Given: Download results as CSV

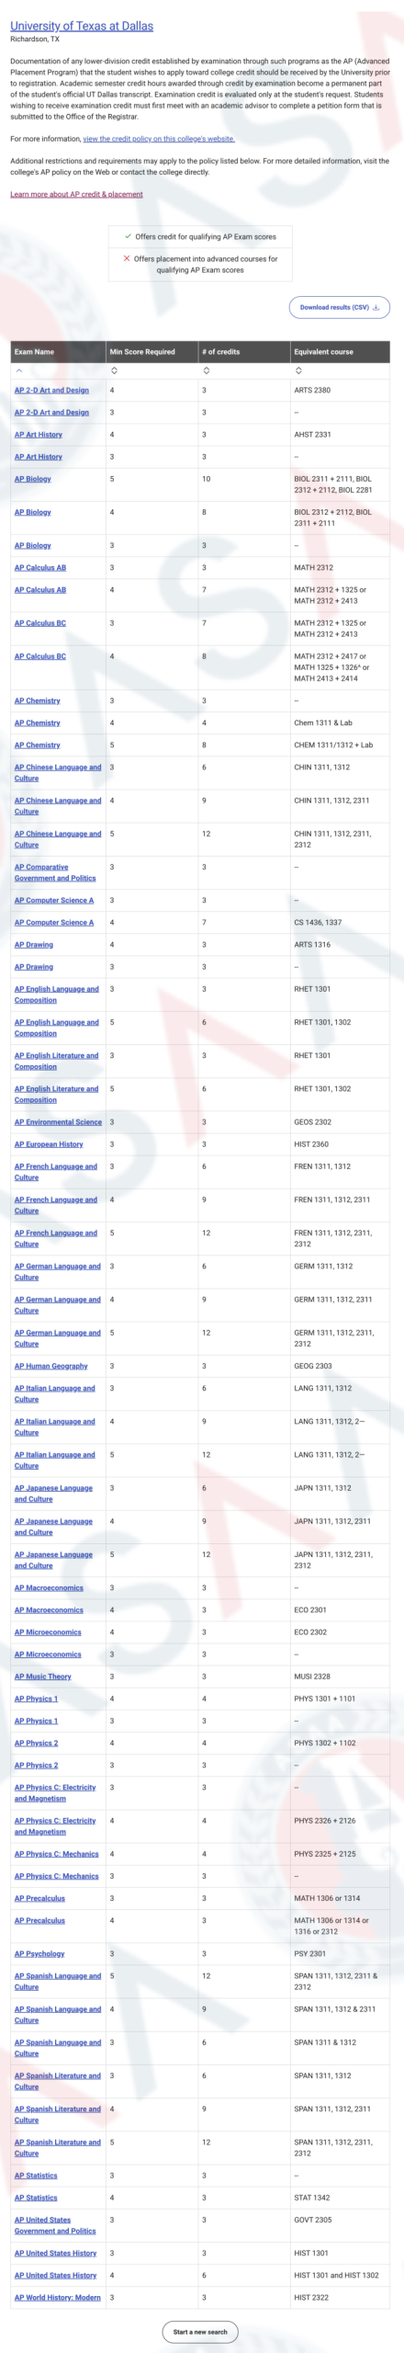Looking at the screenshot, I should [x=340, y=308].
